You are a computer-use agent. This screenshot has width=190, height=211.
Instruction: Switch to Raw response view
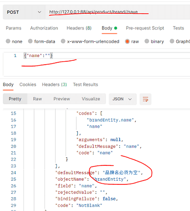(38, 99)
